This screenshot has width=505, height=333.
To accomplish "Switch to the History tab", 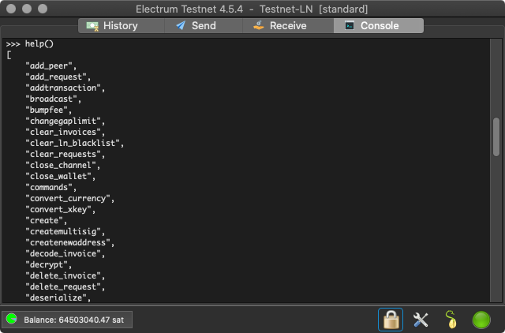I will coord(122,26).
